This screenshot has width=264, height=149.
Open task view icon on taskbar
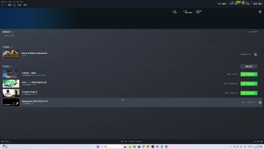[125, 146]
